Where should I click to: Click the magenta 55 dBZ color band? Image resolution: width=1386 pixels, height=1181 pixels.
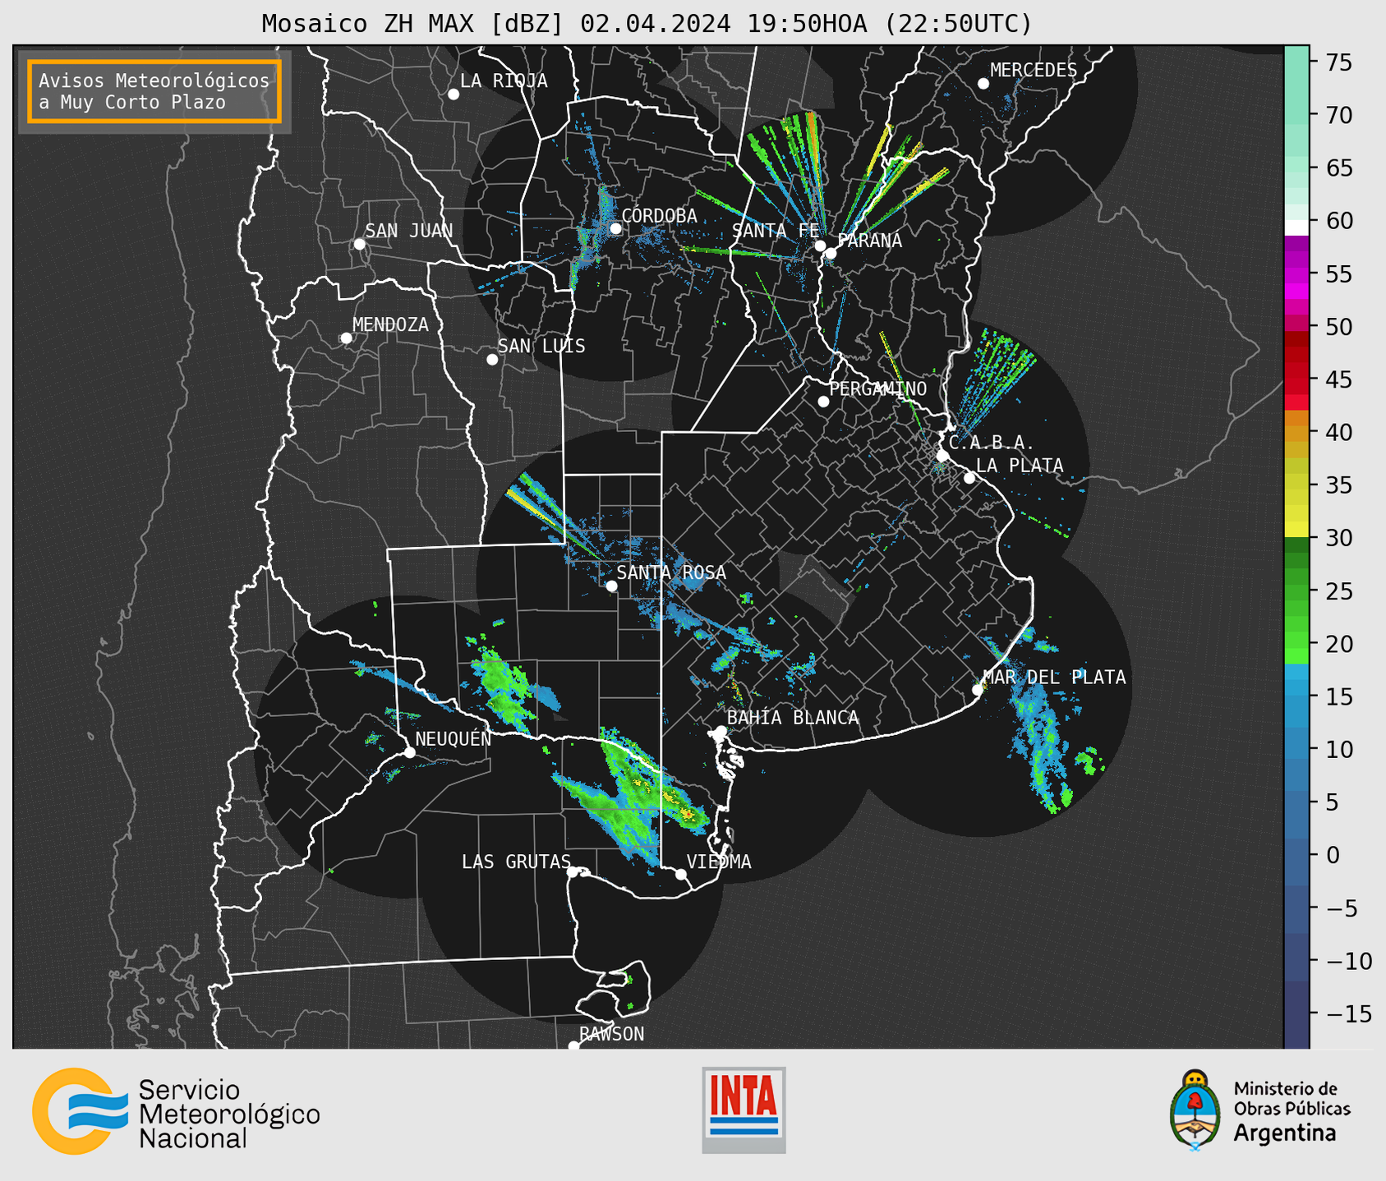coord(1296,274)
